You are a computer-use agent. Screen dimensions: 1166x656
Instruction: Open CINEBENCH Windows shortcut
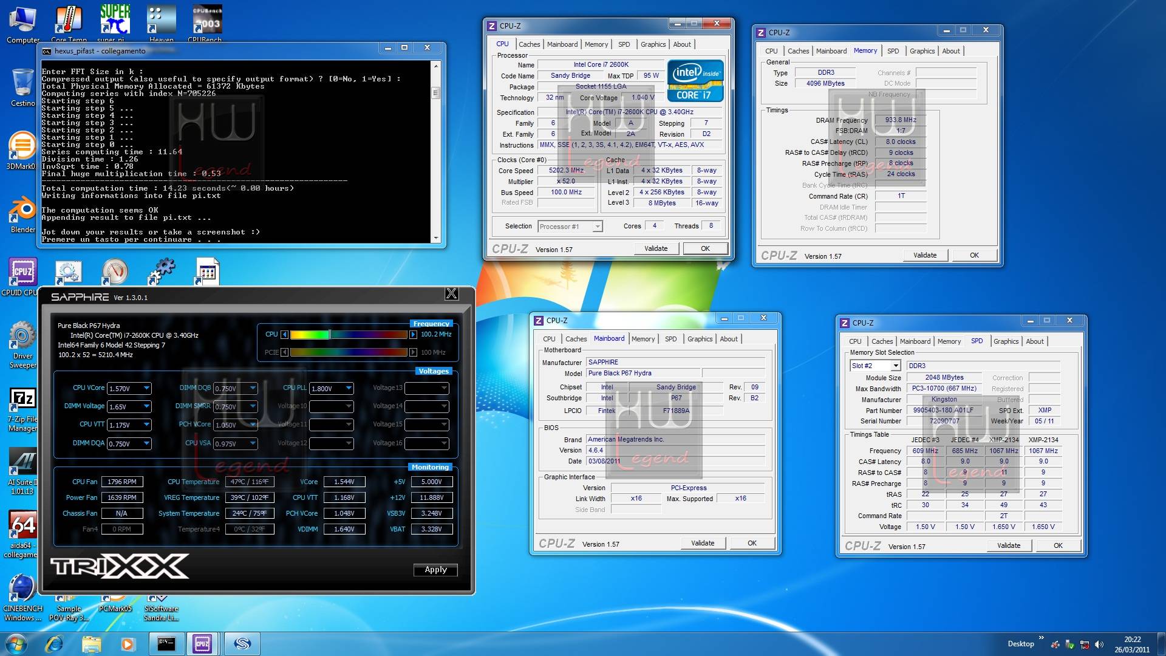coord(22,598)
